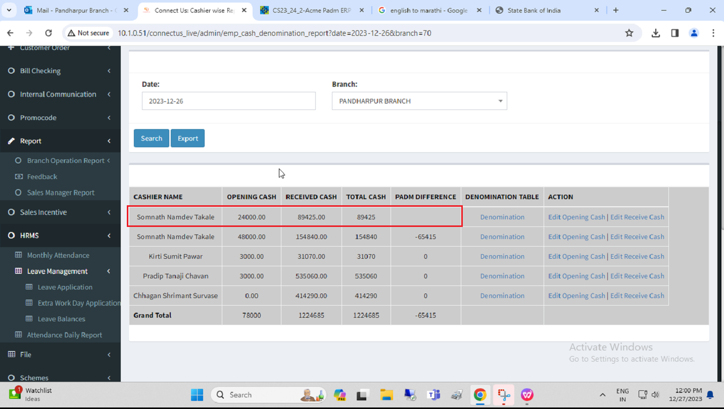This screenshot has height=409, width=724.
Task: Close the State Bank of India tab
Action: [596, 10]
